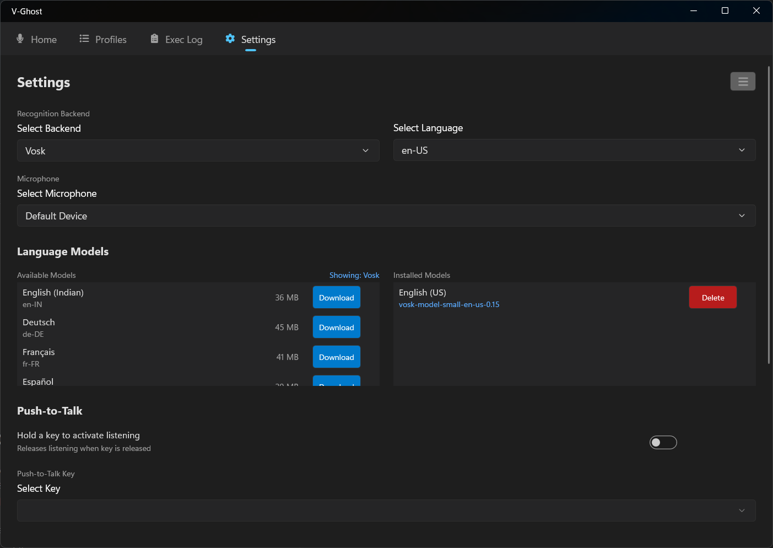
Task: Click the vosk-model-small-en-us-0.15 link
Action: 449,304
